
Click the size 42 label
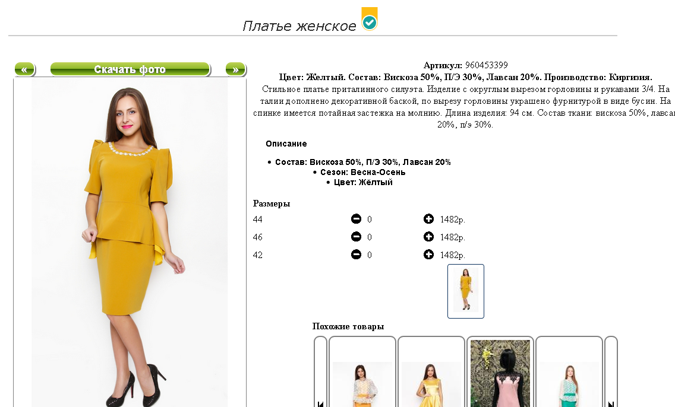coord(257,255)
